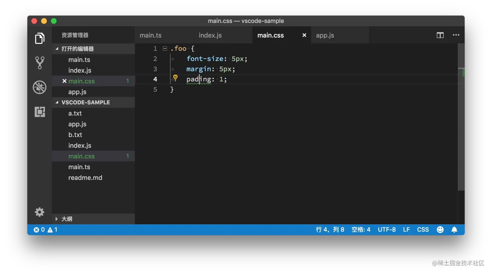Switch to the app.js tab

(340, 35)
